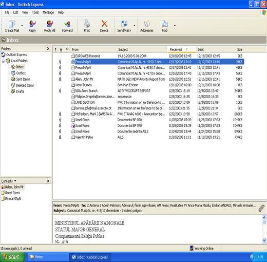Image resolution: width=267 pixels, height=262 pixels.
Task: Open the Create Mail stationery dropdown arrow
Action: [22, 26]
